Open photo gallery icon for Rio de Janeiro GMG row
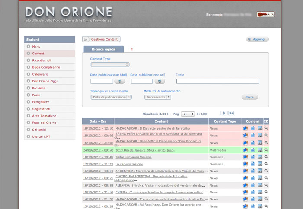 (245, 150)
